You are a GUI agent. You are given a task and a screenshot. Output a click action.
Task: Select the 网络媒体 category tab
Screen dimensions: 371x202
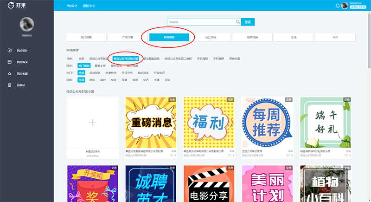(169, 37)
